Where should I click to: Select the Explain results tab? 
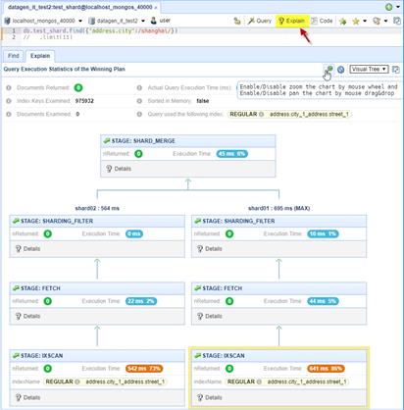(x=40, y=56)
